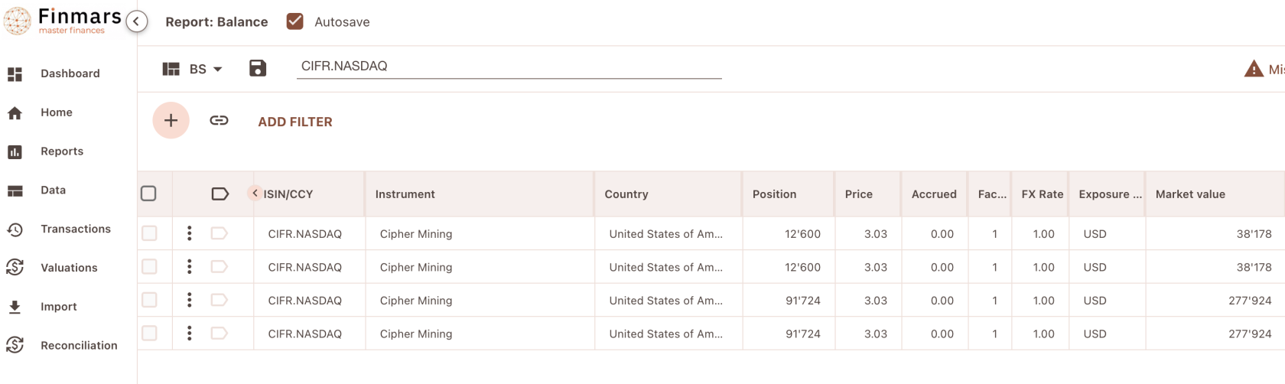Click the chevron beside ISIN/CCY column
1285x384 pixels.
[x=255, y=193]
